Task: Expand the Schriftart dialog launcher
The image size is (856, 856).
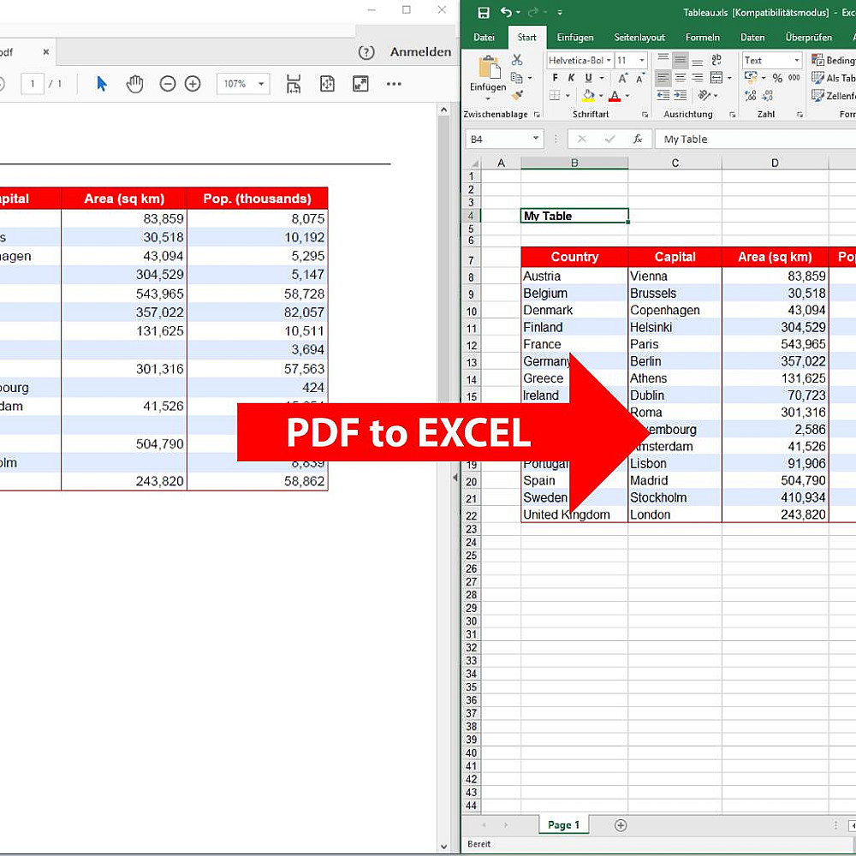Action: pos(645,115)
